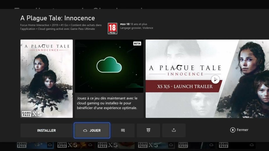Open the store page icon button
The width and height of the screenshot is (269, 151).
(148, 130)
